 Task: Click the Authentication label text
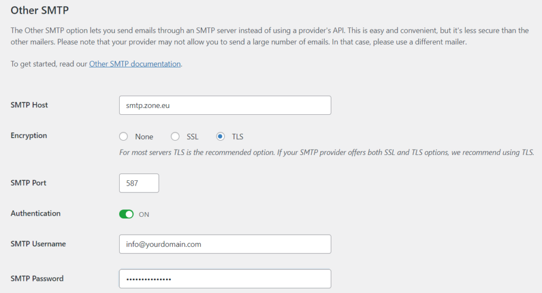pos(35,214)
